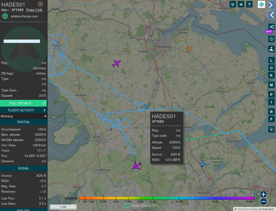The width and height of the screenshot is (276, 211).
Task: Toggle the L map option
Action: 271,60
